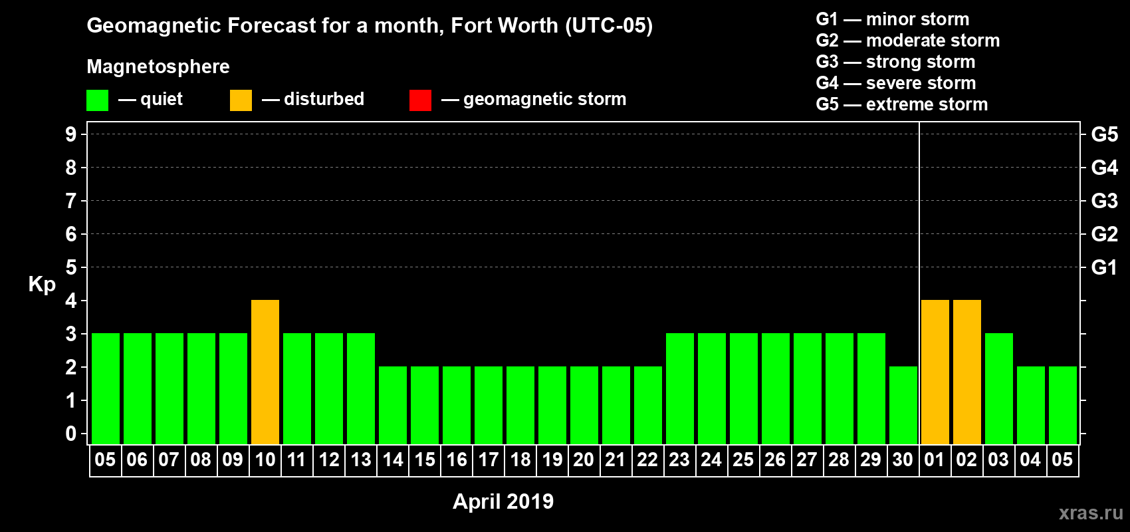Click the date cell '25'

tap(744, 460)
